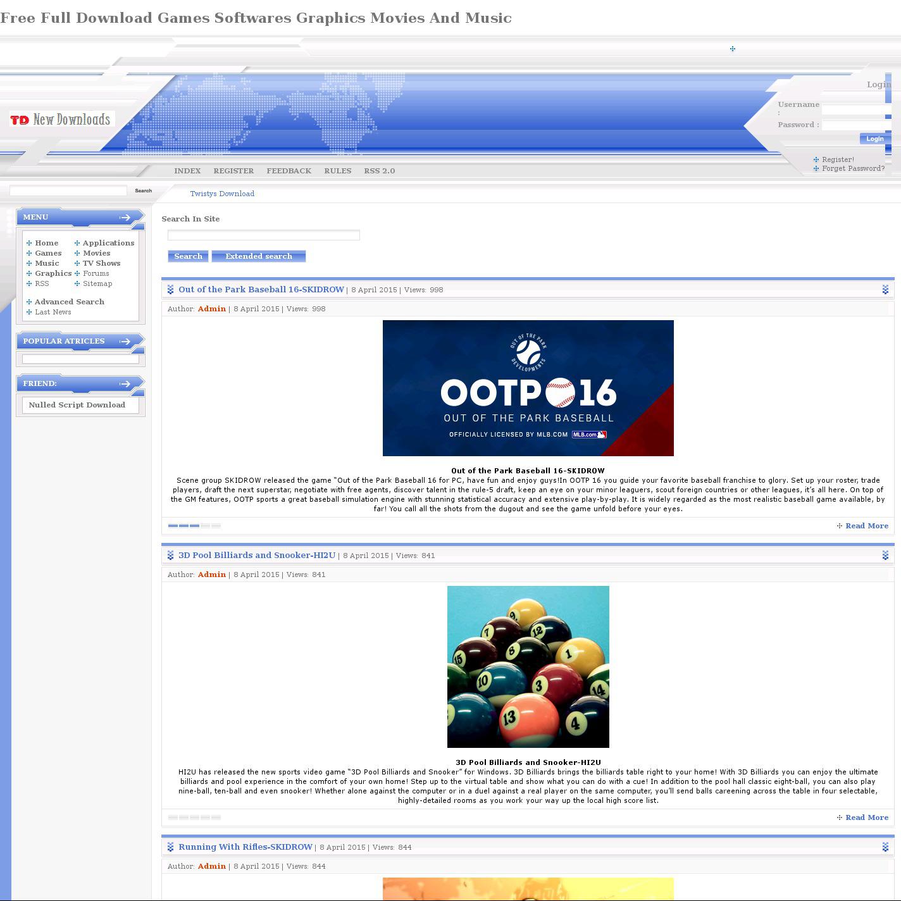
Task: Click the arrow icon in FRIEND header
Action: click(125, 384)
